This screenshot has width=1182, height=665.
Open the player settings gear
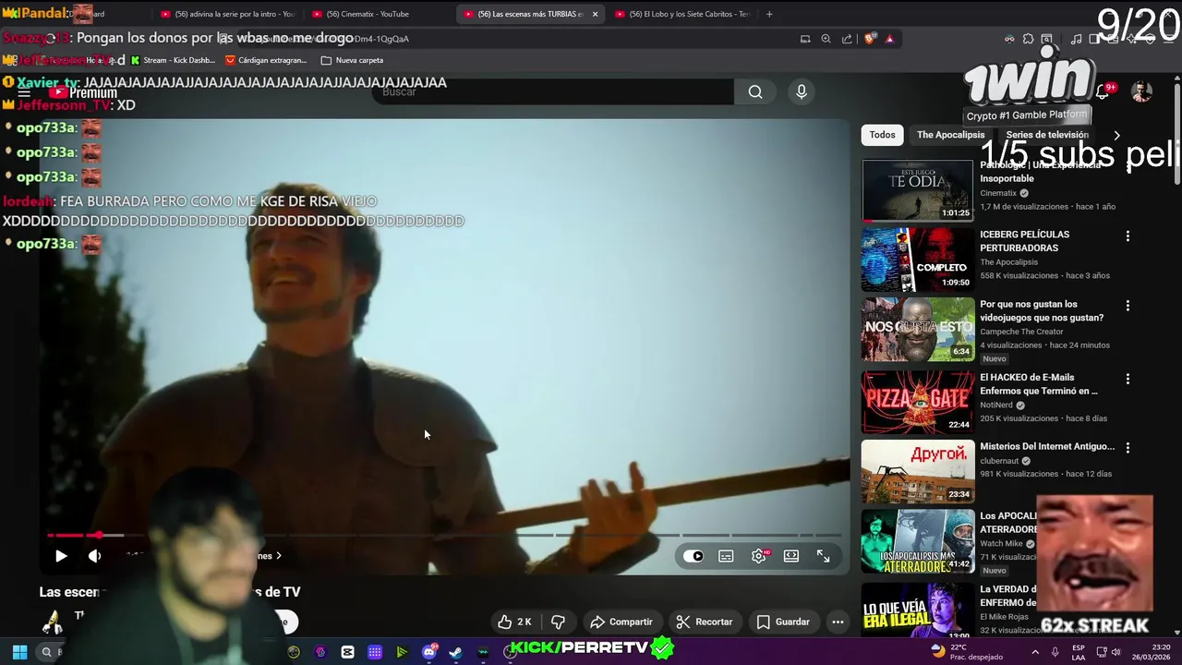(x=759, y=556)
